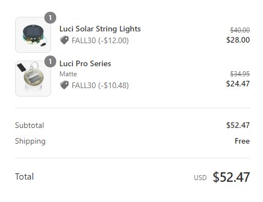Click the Subtotal label
The height and width of the screenshot is (202, 263).
30,125
